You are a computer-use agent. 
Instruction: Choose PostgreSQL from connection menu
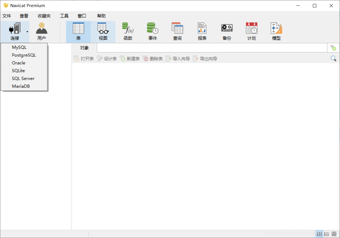pos(24,55)
